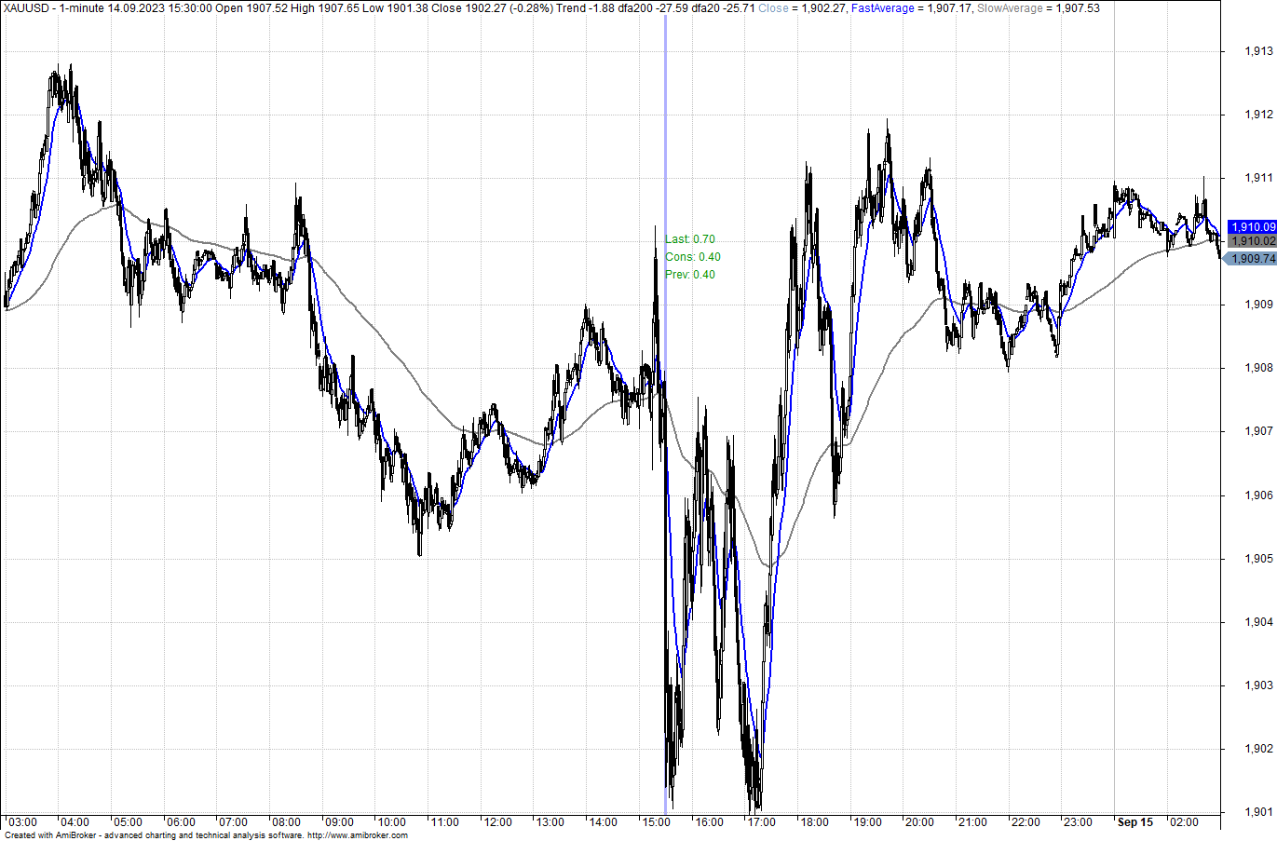Select the blue 1,910.09 price label
Screen dimensions: 1277x841
point(1253,227)
